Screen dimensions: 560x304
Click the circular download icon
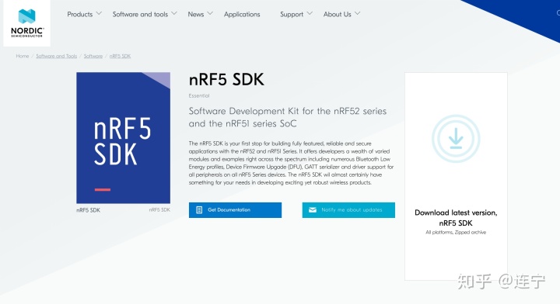click(456, 139)
